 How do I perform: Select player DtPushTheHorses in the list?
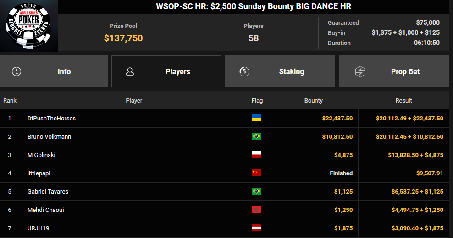tap(51, 118)
